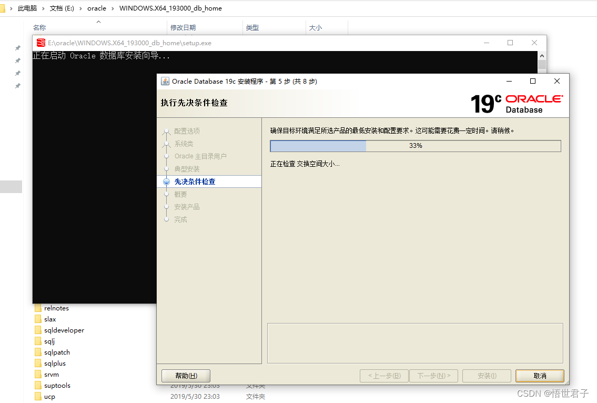Viewport: 597px width, 403px height.
Task: Select the sqlplus folder icon
Action: pyautogui.click(x=38, y=363)
